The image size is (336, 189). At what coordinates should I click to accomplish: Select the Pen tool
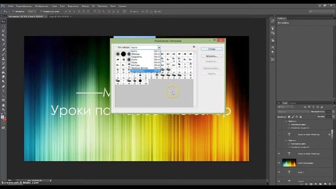coord(3,86)
